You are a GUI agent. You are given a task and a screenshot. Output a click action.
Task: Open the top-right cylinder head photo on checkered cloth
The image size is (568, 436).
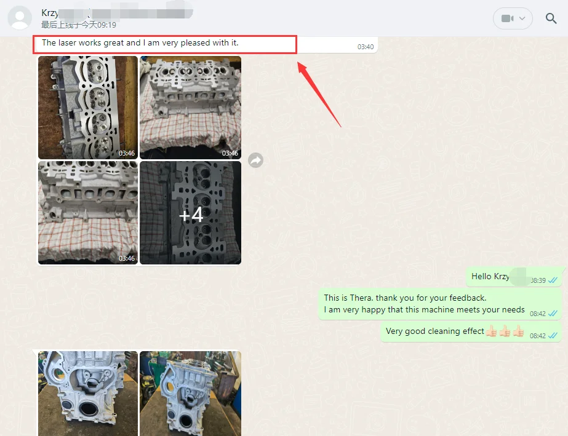[191, 107]
